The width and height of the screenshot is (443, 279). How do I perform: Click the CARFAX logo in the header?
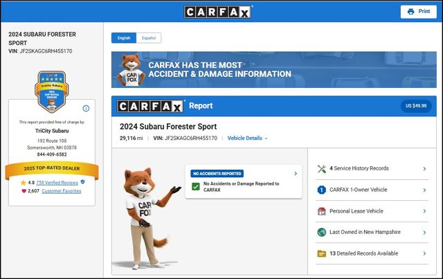coord(217,12)
